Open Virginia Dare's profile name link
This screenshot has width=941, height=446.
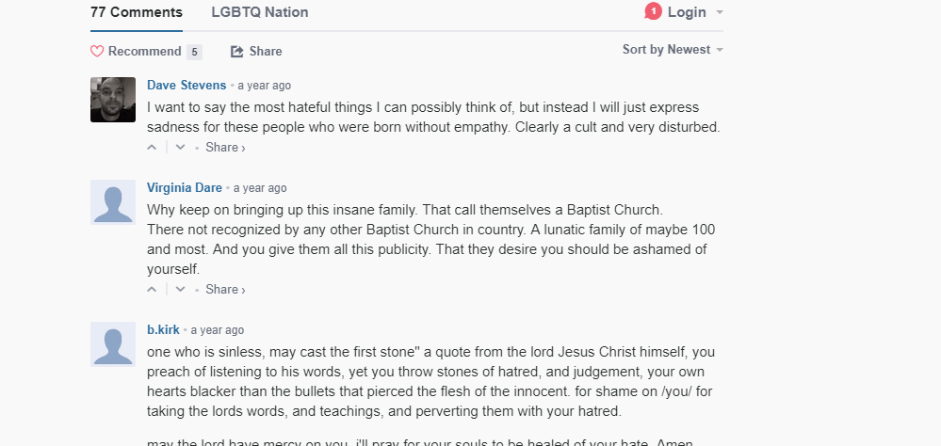point(185,188)
